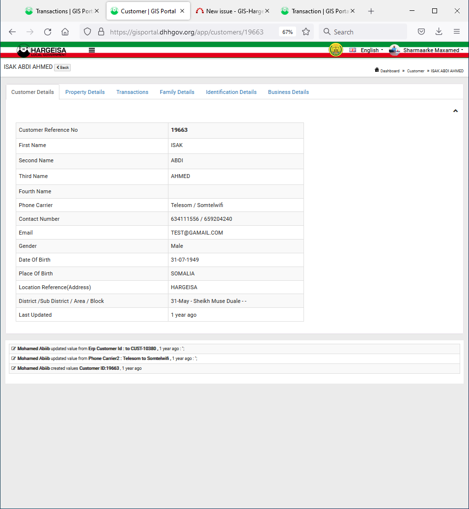469x509 pixels.
Task: Close the Transactions GIS Portal tab
Action: pyautogui.click(x=97, y=11)
